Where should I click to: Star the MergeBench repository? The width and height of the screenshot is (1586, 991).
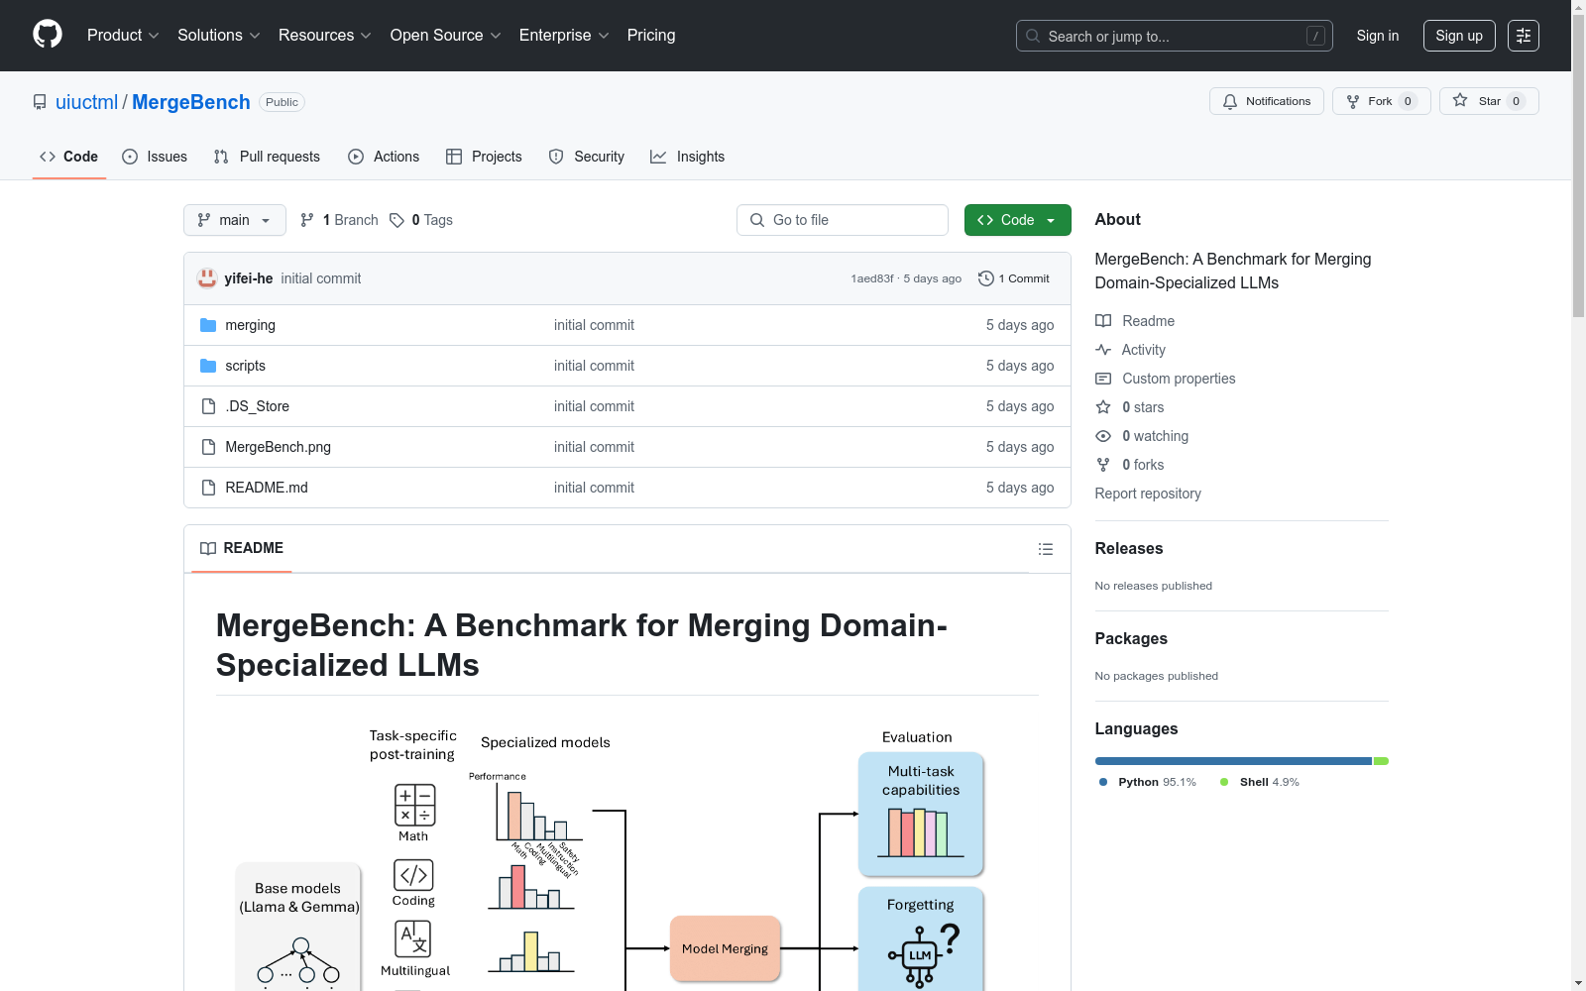(1489, 101)
